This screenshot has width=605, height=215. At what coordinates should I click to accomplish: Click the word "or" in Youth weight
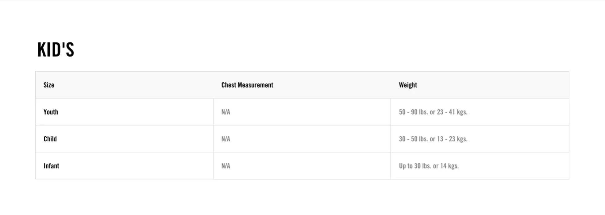tap(432, 112)
